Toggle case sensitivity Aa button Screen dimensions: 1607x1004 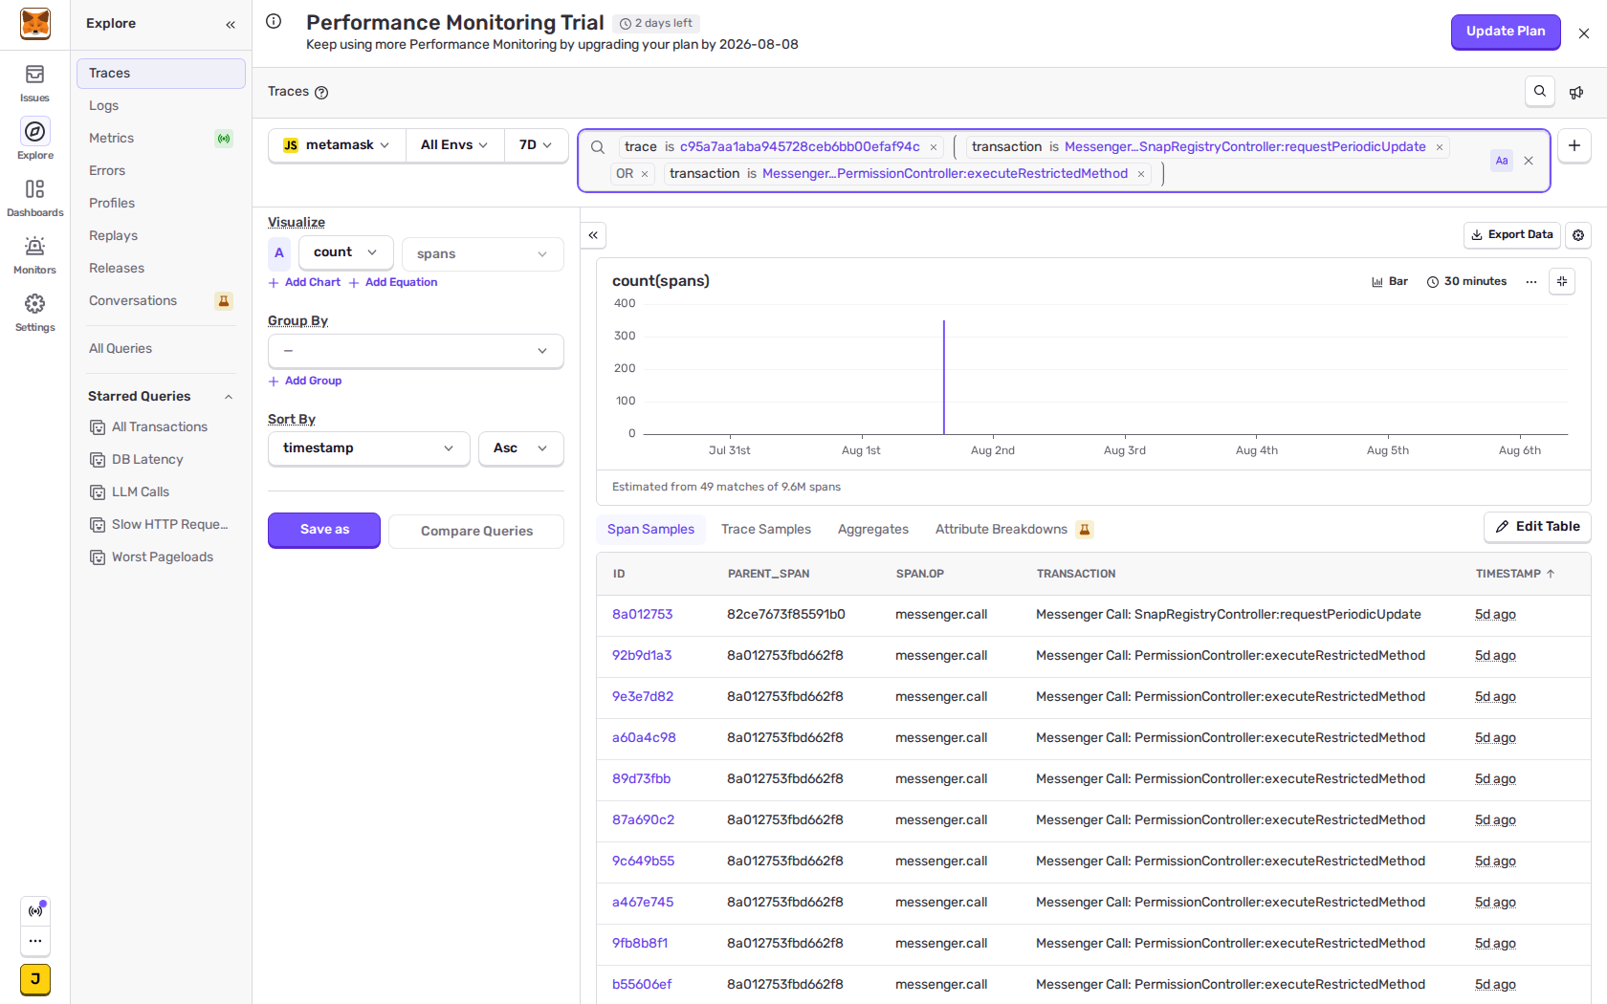[1502, 161]
